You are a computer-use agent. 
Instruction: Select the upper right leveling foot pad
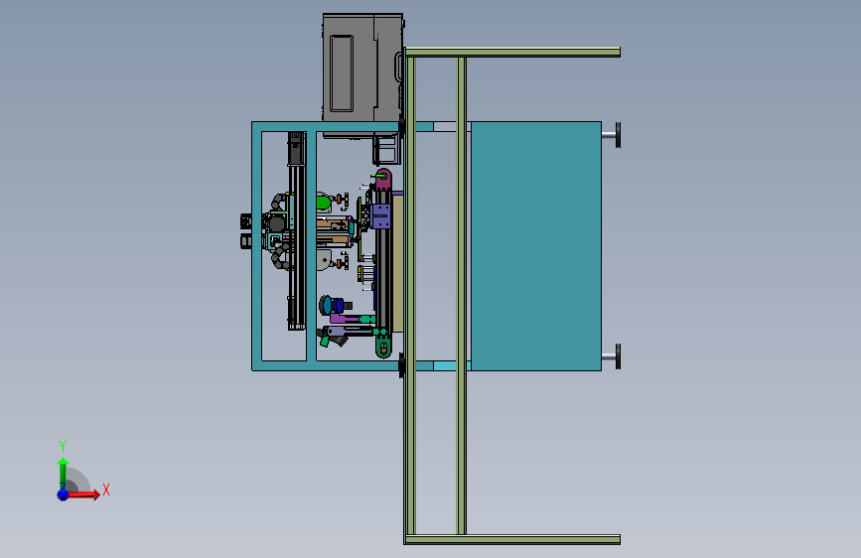coord(618,135)
